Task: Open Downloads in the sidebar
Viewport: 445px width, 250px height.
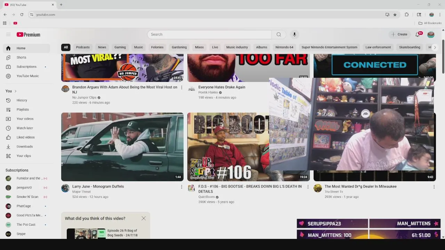Action: click(x=26, y=147)
